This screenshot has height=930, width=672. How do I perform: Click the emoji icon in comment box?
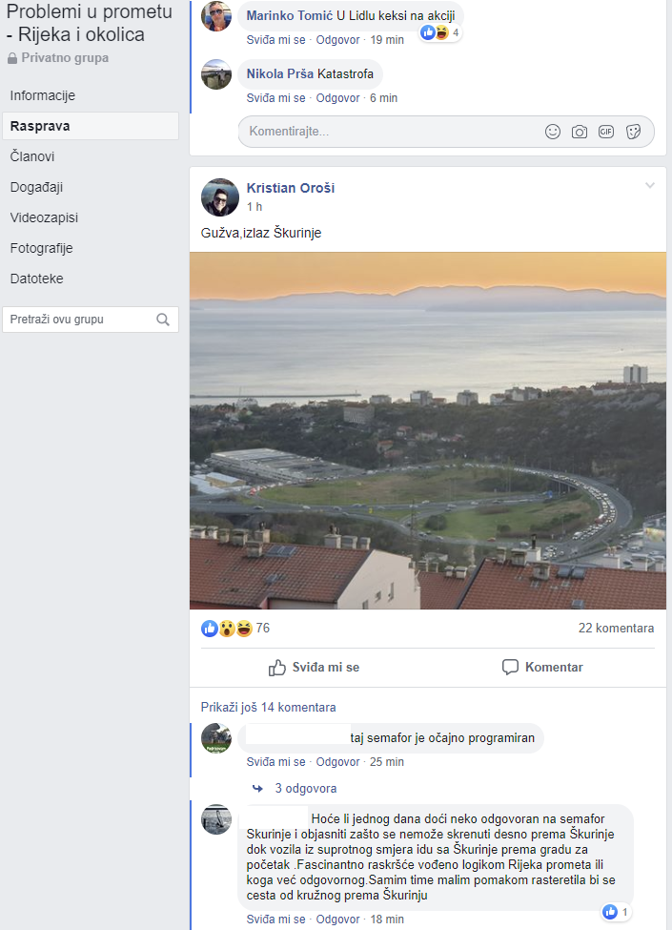pos(553,132)
